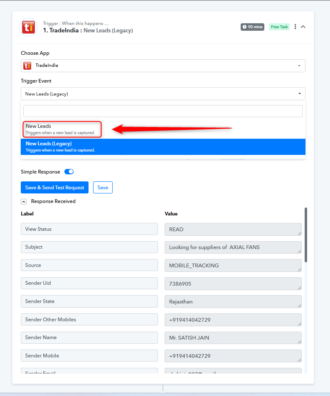The width and height of the screenshot is (330, 396).
Task: Click the Sender Other Mobiles label field
Action: pos(89,320)
